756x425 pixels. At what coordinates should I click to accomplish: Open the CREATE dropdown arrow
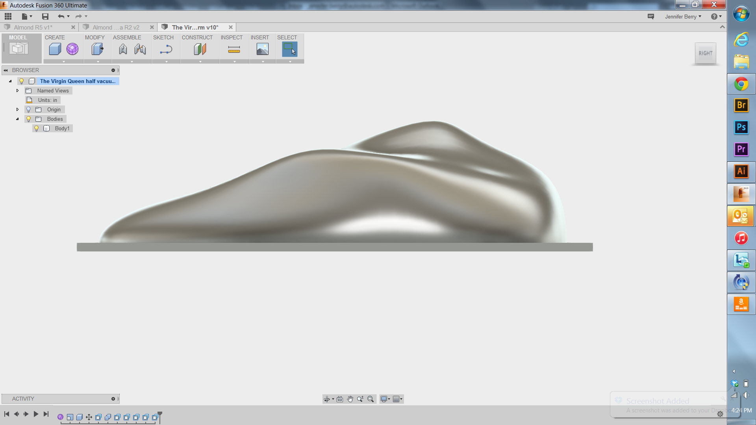pos(63,61)
